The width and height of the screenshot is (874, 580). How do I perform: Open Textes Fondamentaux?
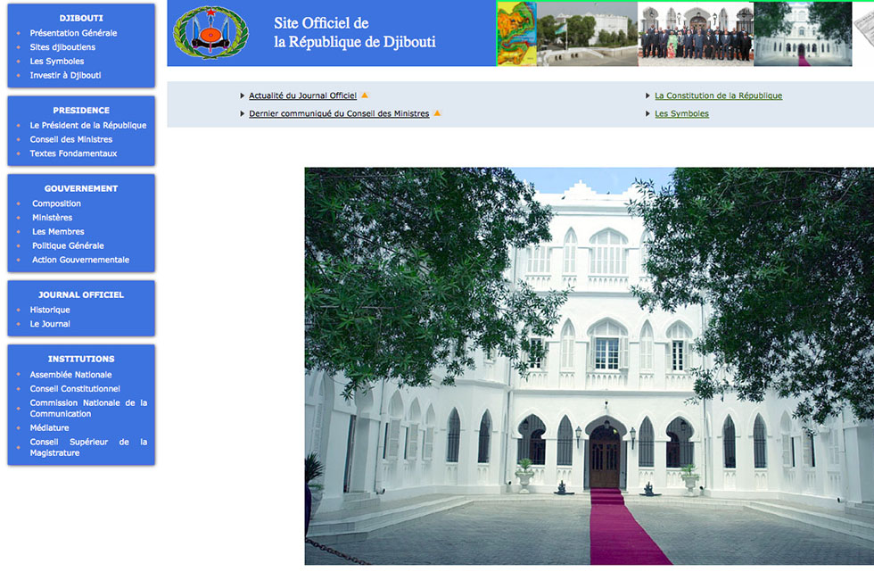pos(73,153)
